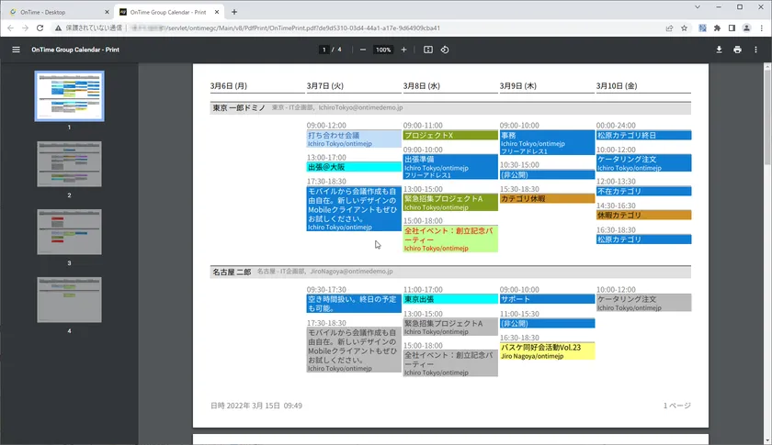Switch to OnTime - Desktop tab
772x445 pixels.
click(x=55, y=12)
